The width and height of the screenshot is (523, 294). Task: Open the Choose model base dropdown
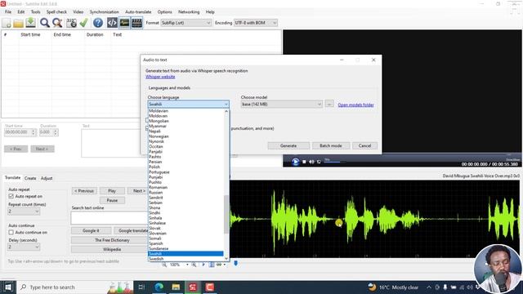tap(281, 105)
